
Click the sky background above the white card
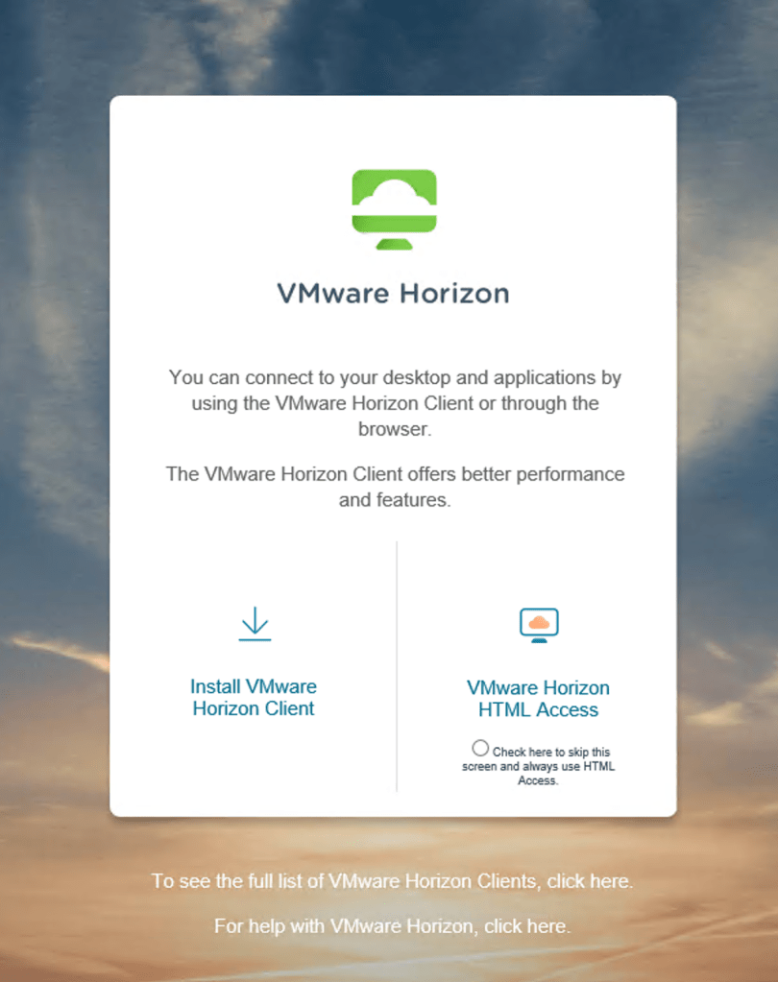coord(384,48)
